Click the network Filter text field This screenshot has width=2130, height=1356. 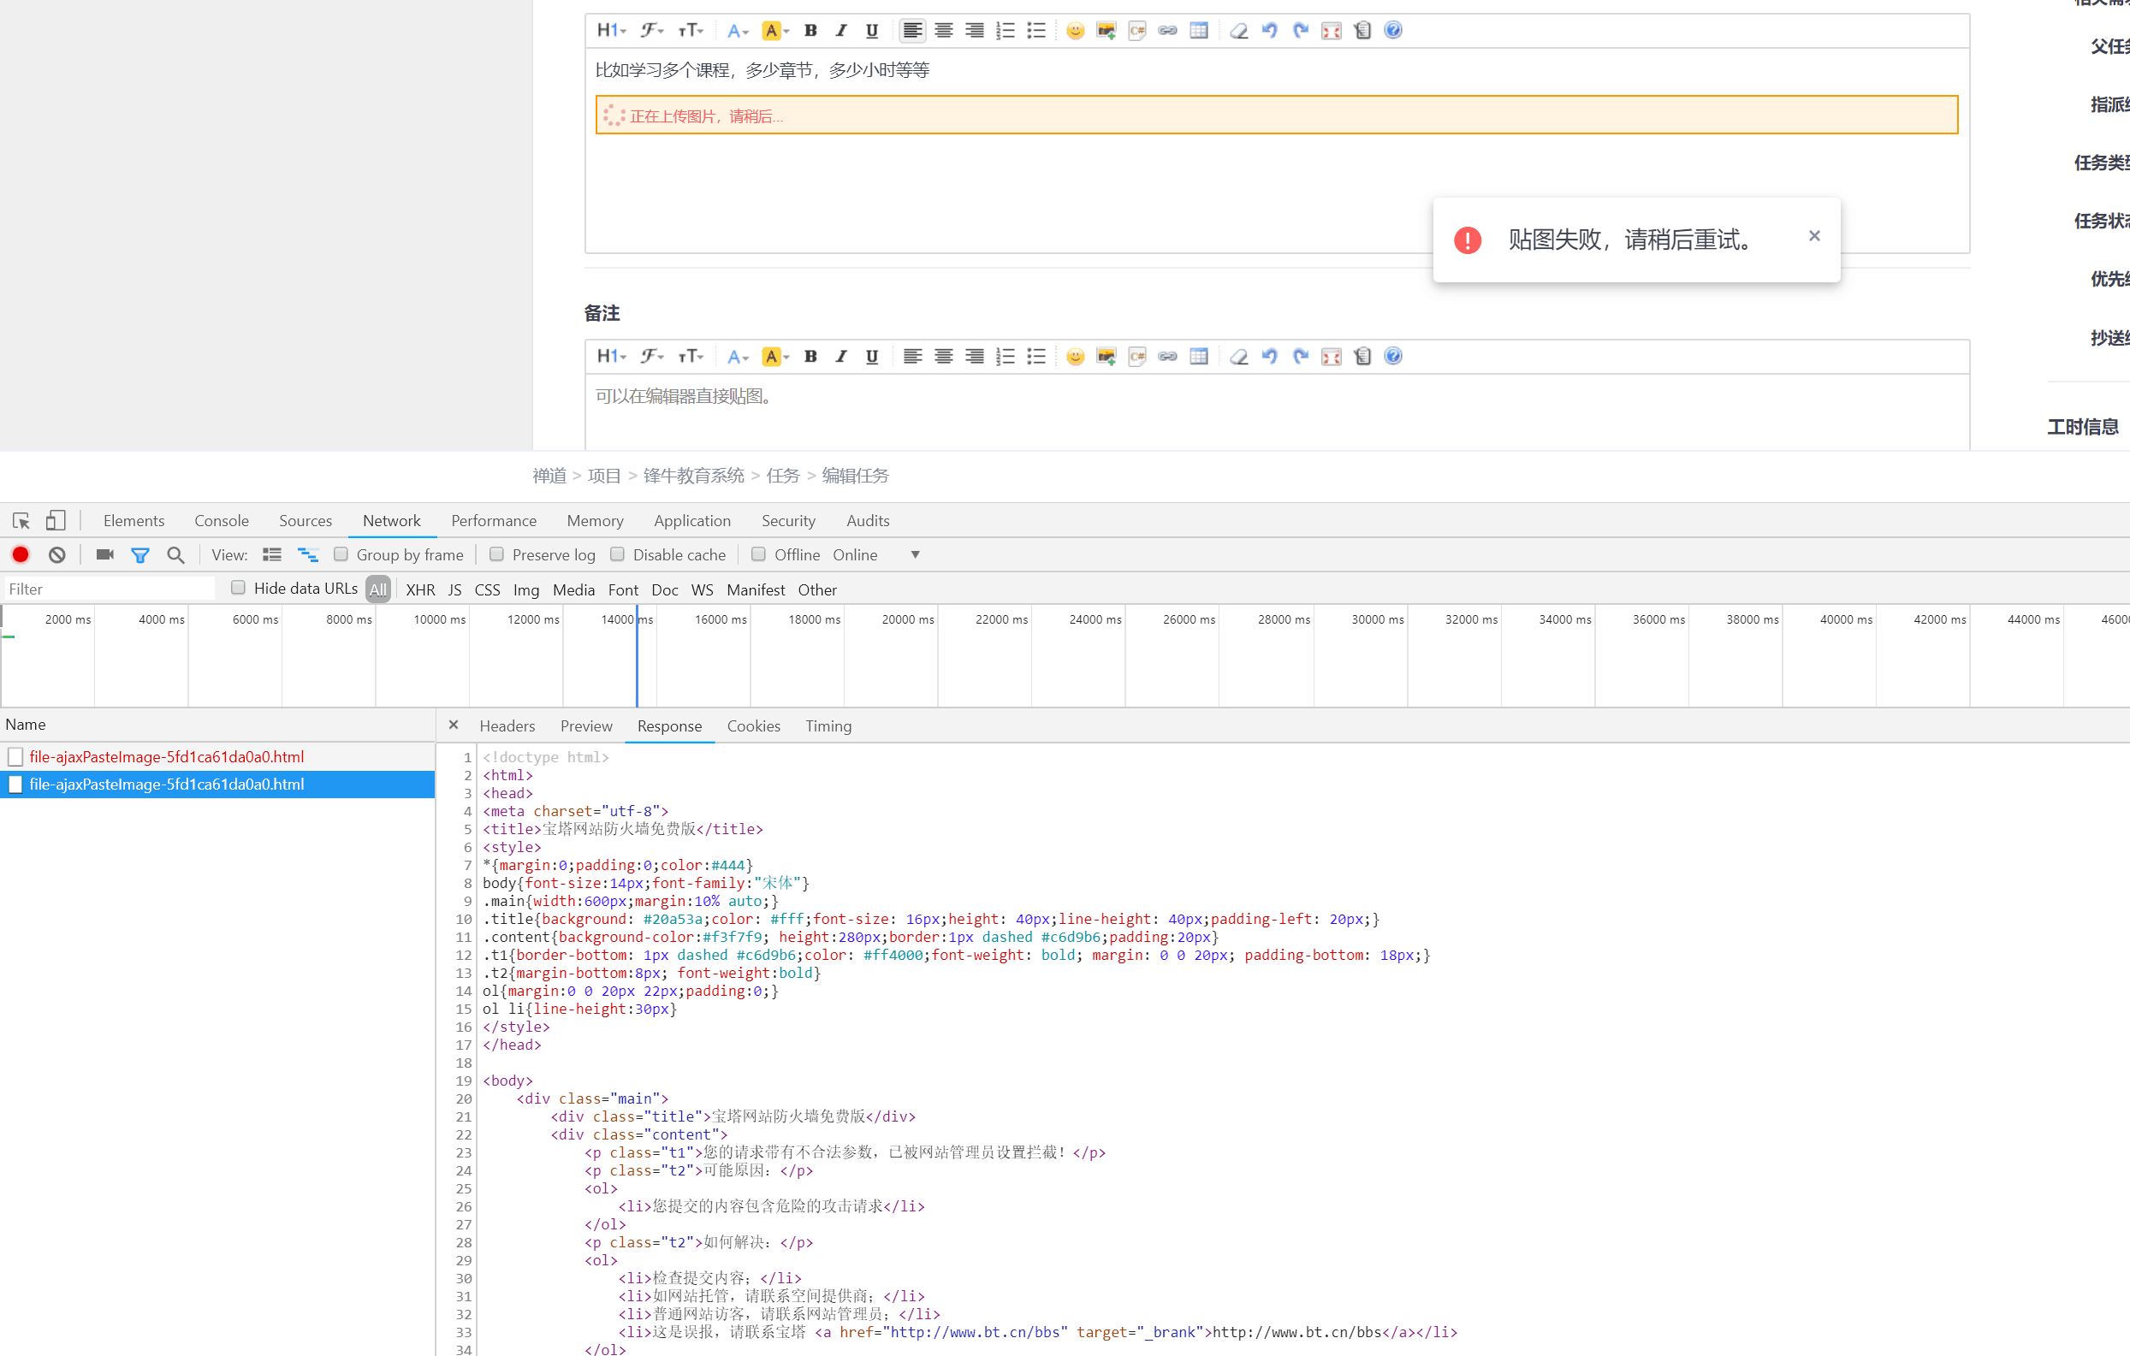pyautogui.click(x=109, y=589)
